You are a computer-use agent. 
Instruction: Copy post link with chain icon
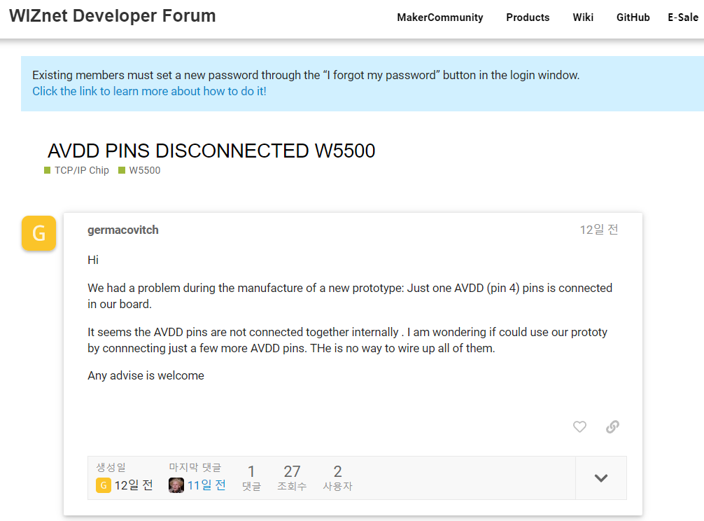tap(612, 426)
